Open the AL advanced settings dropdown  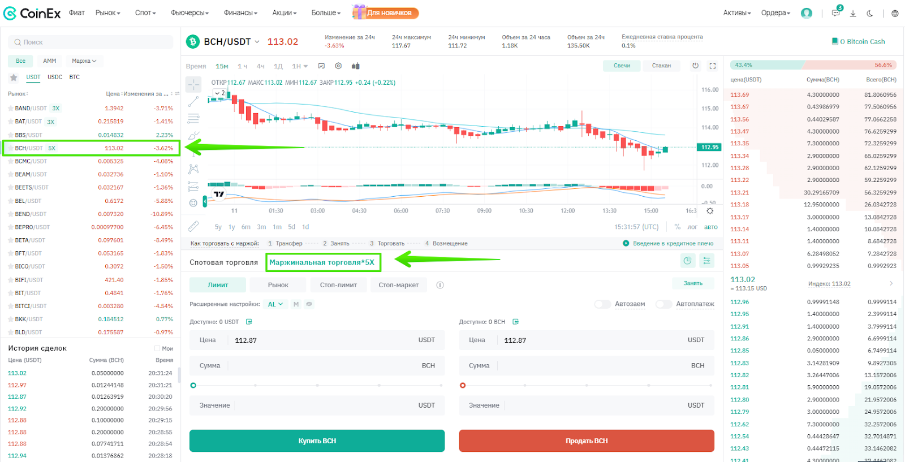(x=275, y=304)
